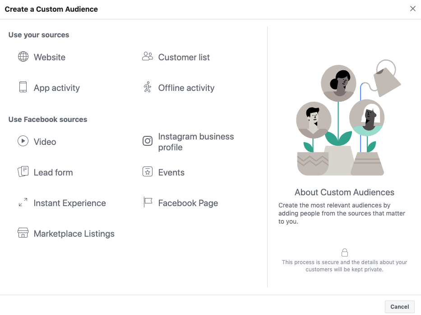
Task: Pick the Marketplace Listings option
Action: point(66,233)
